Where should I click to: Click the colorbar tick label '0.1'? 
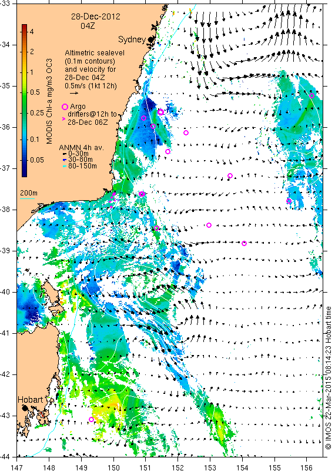pyautogui.click(x=35, y=139)
